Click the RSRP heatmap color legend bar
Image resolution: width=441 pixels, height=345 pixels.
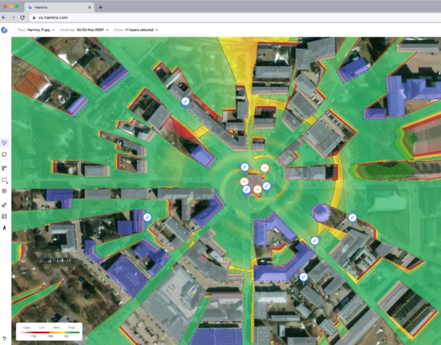pos(49,332)
